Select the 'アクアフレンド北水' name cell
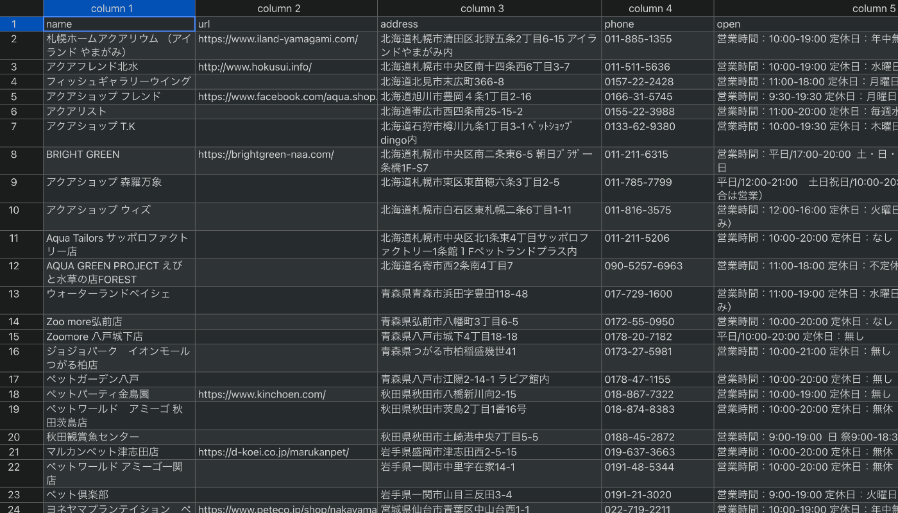898x513 pixels. pyautogui.click(x=119, y=67)
